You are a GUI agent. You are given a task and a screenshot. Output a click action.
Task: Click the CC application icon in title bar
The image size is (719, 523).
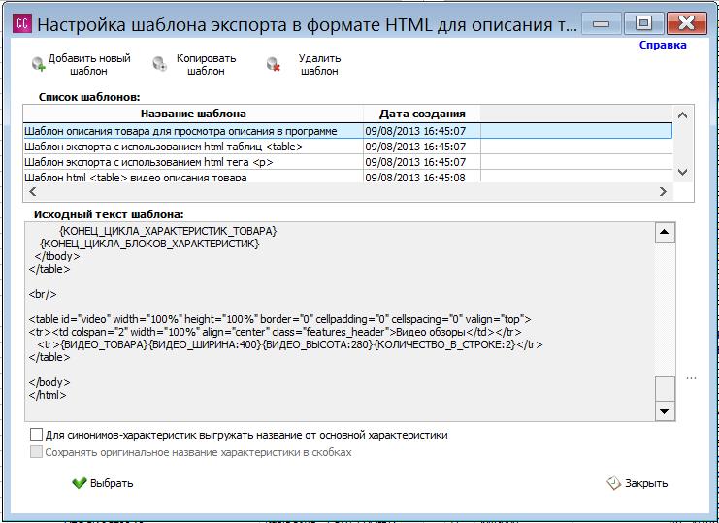[22, 24]
